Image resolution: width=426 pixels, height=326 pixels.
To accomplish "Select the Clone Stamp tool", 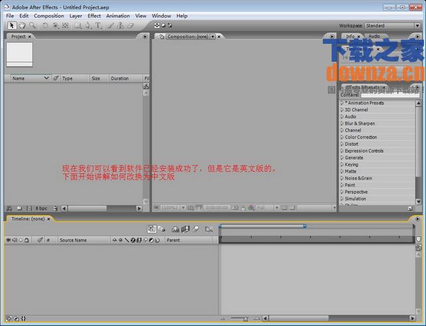I will click(x=120, y=25).
